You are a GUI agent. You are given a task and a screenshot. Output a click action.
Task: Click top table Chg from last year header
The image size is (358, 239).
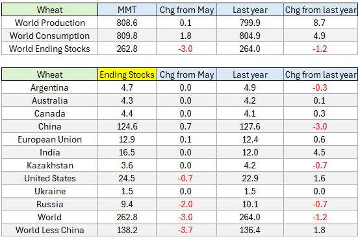(x=320, y=10)
